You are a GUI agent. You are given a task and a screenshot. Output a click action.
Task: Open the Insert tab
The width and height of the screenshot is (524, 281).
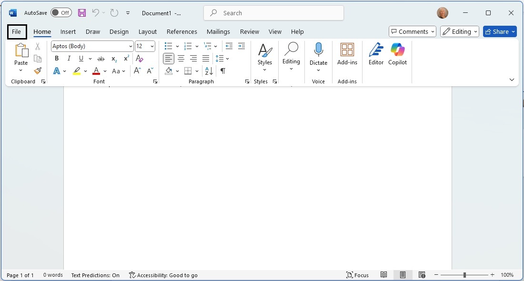(68, 31)
